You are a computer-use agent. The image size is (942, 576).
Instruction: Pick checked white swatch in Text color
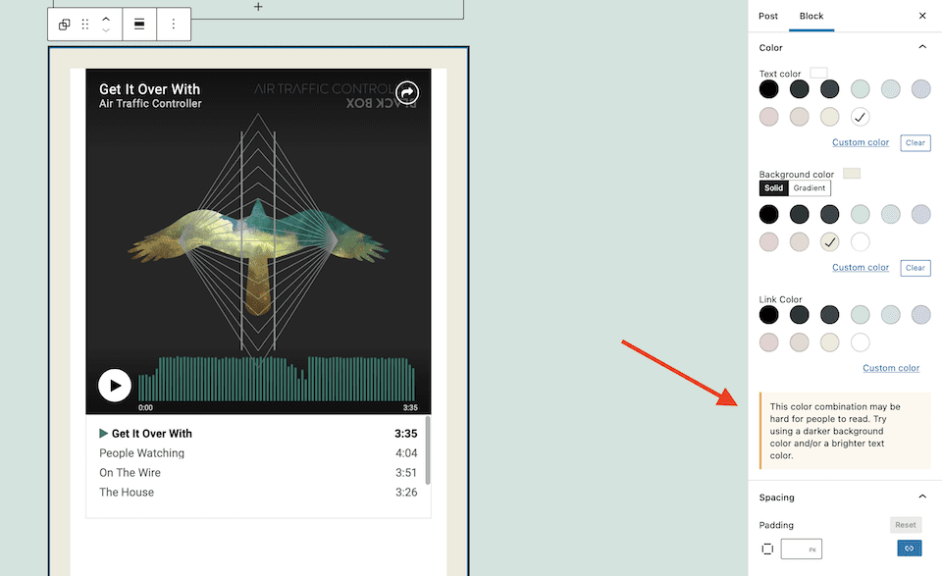coord(861,117)
